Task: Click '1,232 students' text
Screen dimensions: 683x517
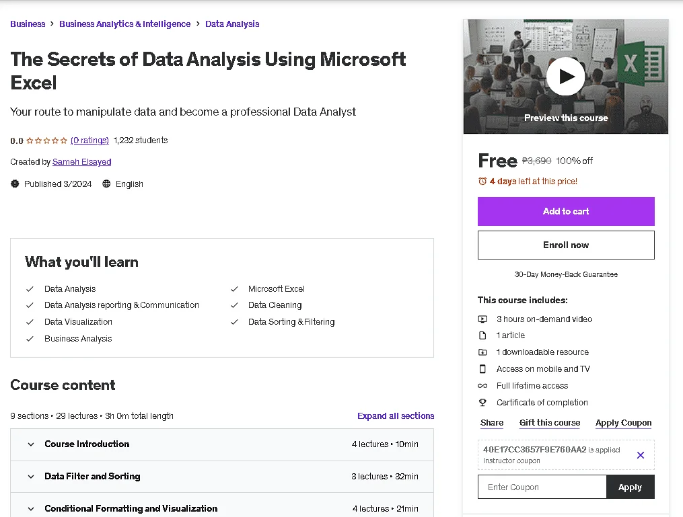Action: pyautogui.click(x=141, y=141)
